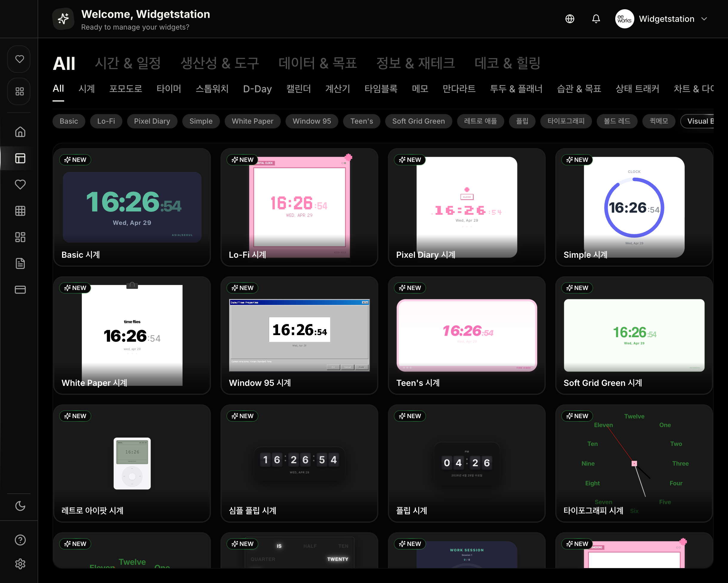Select the small All sub-tab
This screenshot has height=583, width=728.
point(58,88)
